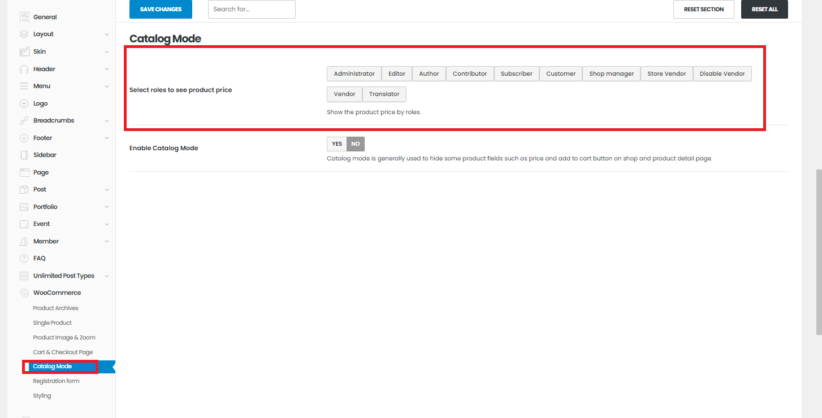
Task: Click the Save Changes button
Action: click(161, 9)
